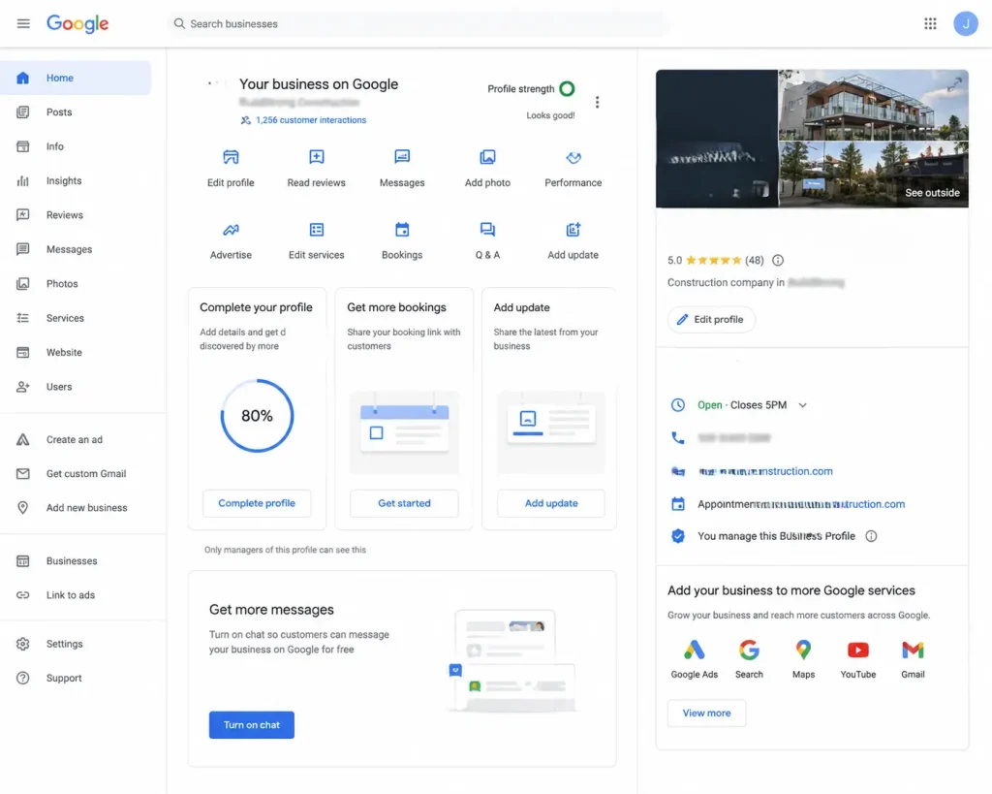
Task: Open the business website link
Action: (765, 471)
